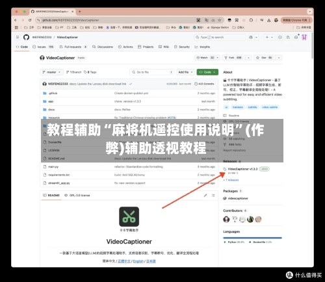View the 1 Branch link

pos(74,72)
